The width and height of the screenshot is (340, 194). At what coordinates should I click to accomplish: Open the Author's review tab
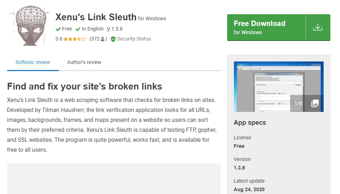(84, 62)
